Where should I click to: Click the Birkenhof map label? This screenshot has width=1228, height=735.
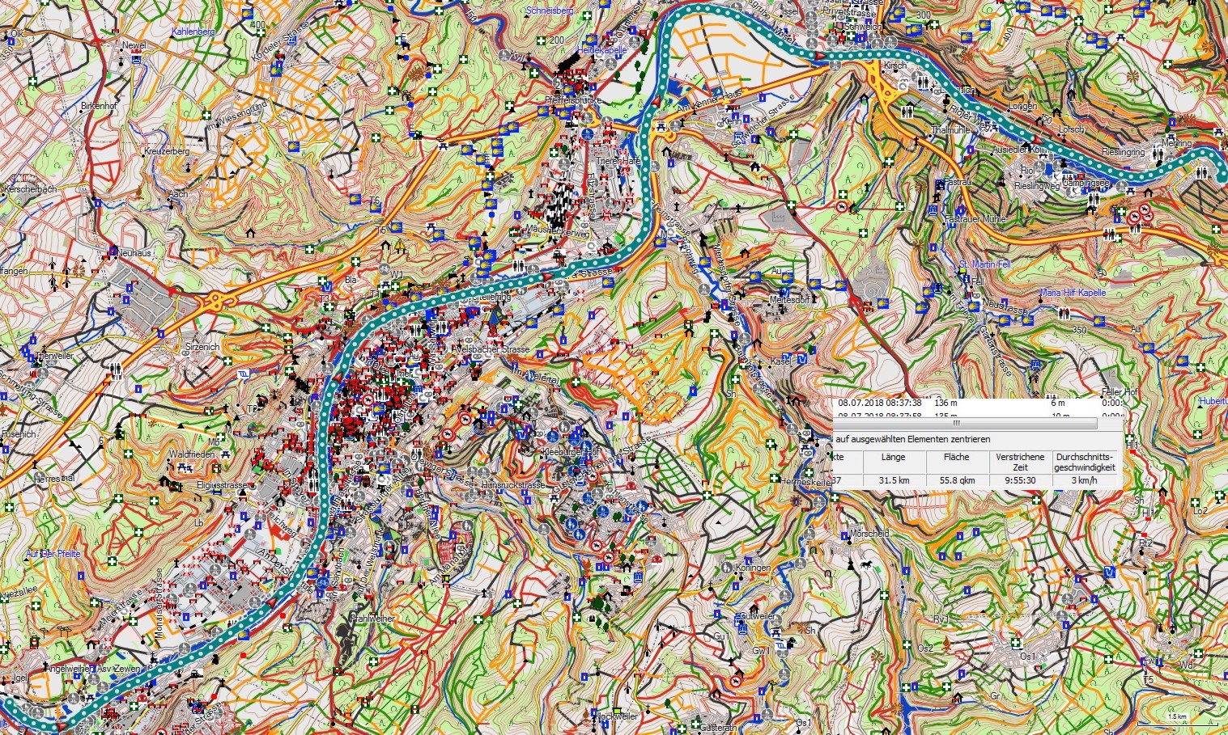100,106
